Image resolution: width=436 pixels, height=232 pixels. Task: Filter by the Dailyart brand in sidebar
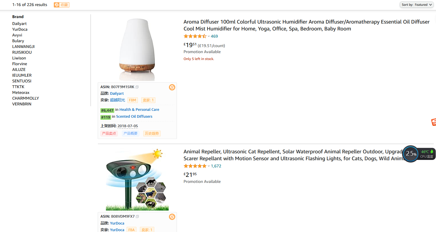click(x=20, y=24)
